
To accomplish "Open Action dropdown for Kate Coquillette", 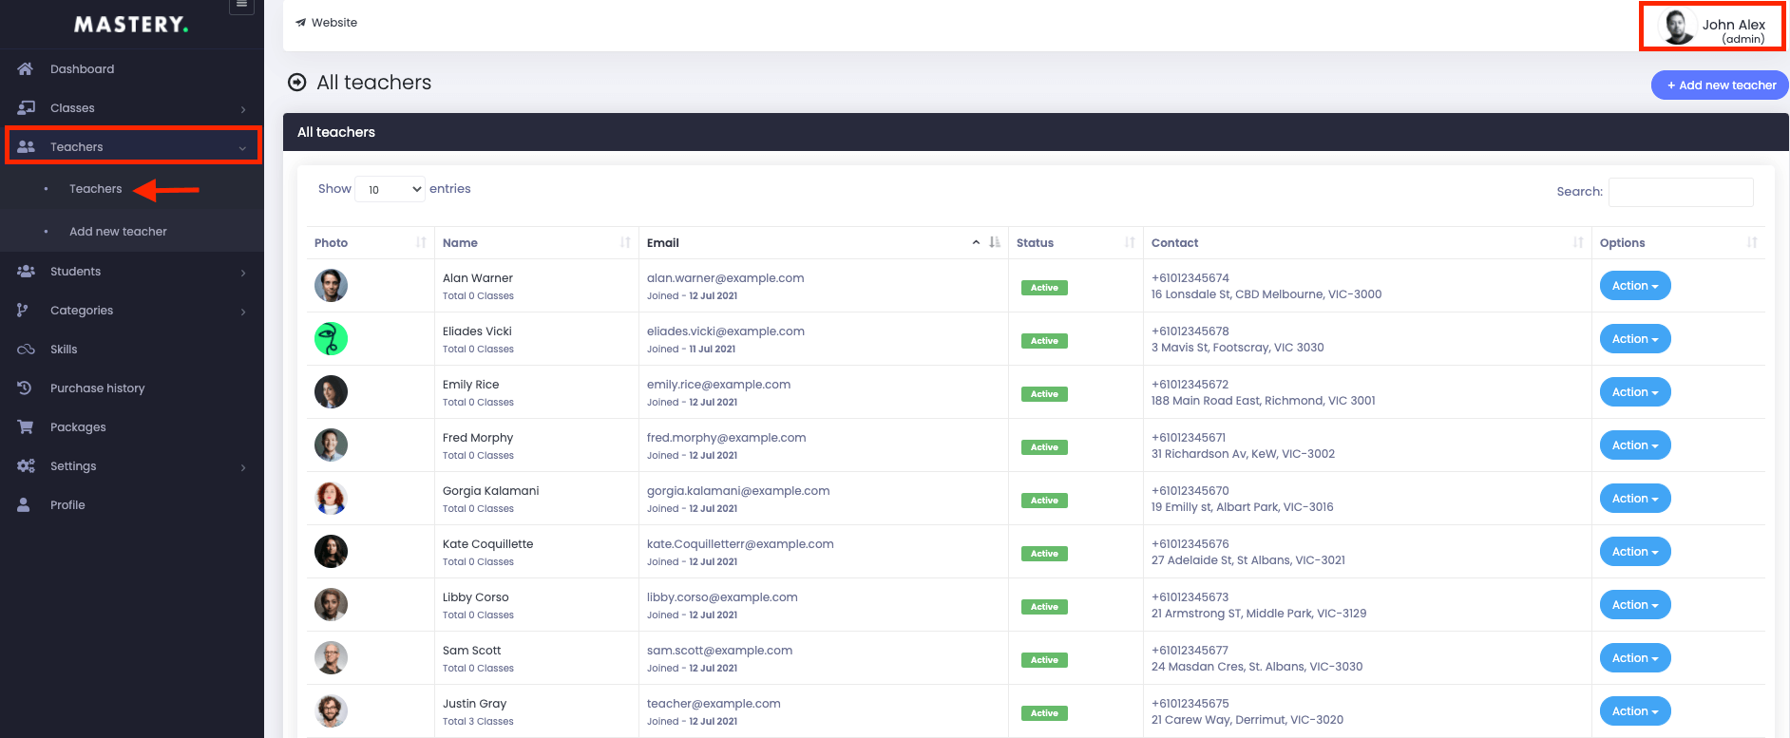I will pos(1635,552).
